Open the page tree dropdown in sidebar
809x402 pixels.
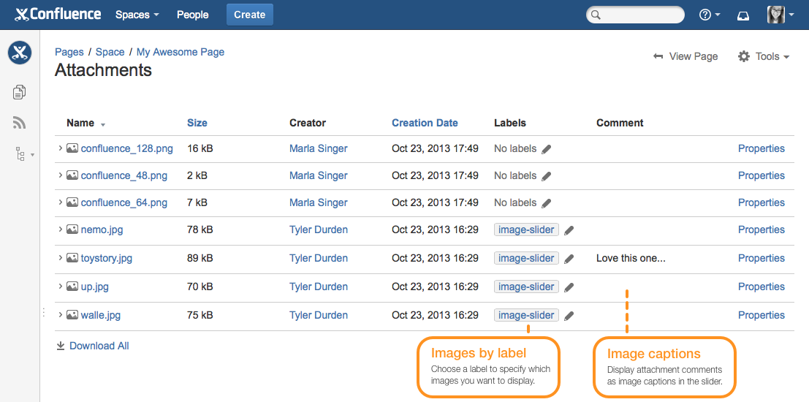(24, 153)
